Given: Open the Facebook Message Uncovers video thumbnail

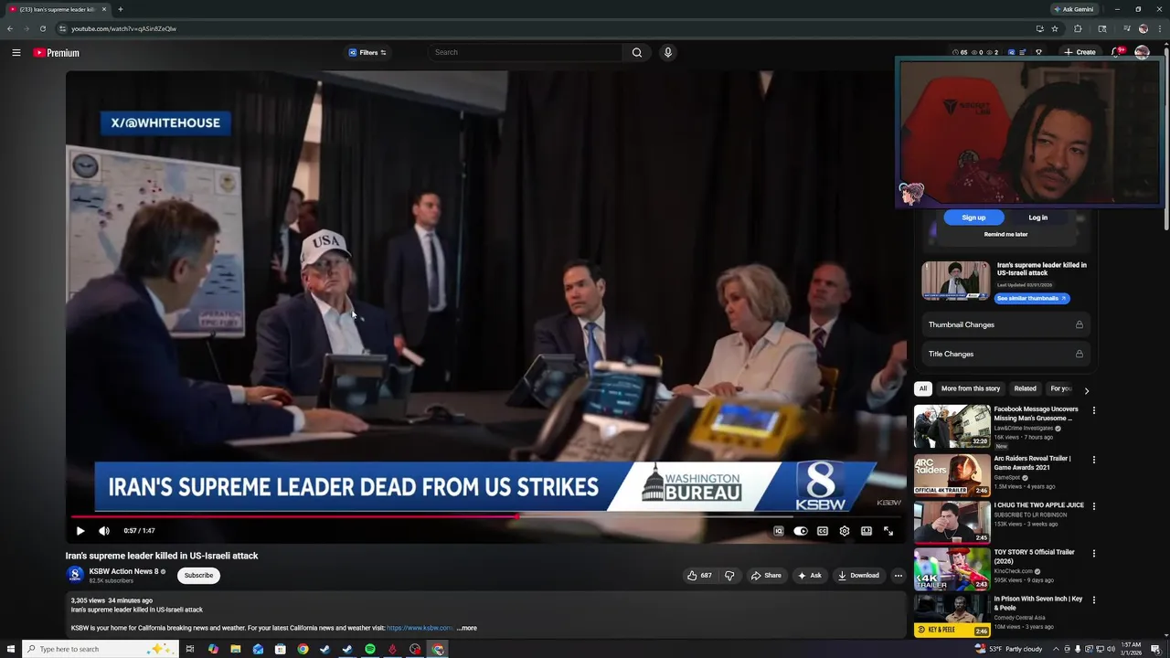Looking at the screenshot, I should (x=952, y=427).
